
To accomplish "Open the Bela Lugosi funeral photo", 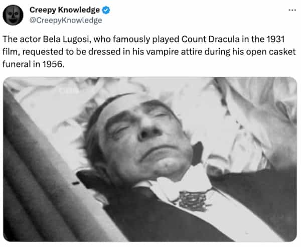I will pyautogui.click(x=150, y=159).
